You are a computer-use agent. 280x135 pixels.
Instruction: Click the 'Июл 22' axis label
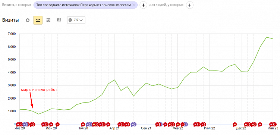210,128
